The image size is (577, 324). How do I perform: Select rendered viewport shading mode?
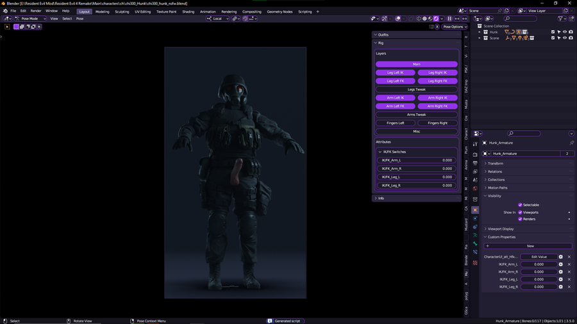[x=436, y=19]
